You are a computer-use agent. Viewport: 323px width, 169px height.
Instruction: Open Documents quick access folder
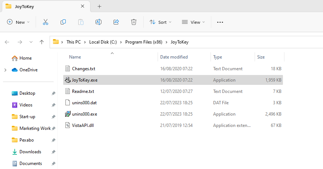click(x=27, y=164)
